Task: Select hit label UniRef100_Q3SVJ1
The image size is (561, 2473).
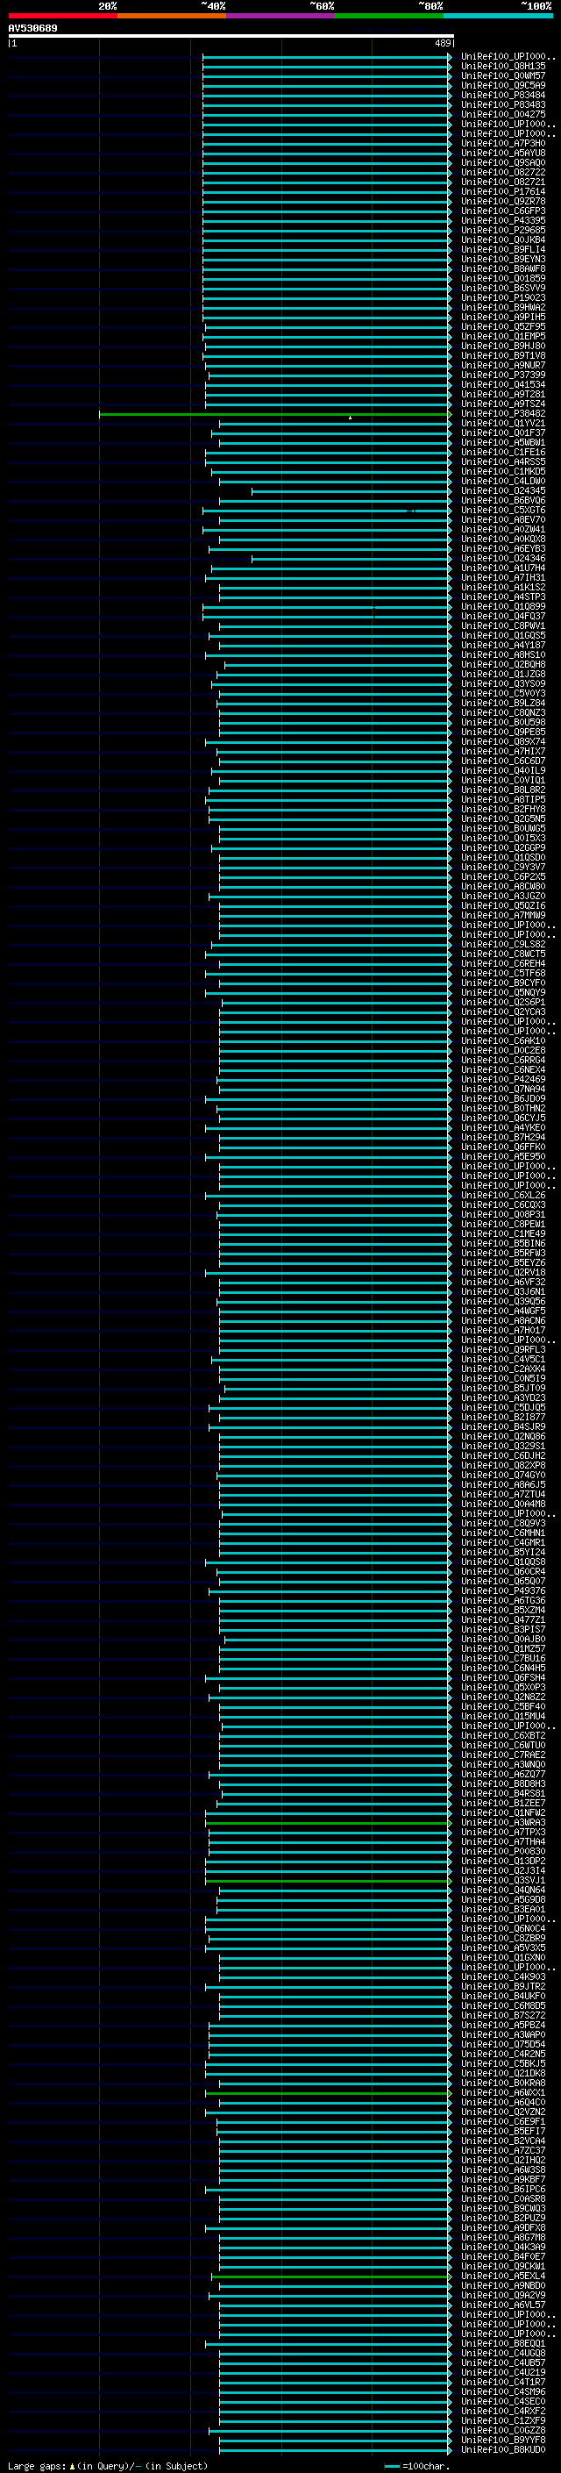Action: point(502,1880)
